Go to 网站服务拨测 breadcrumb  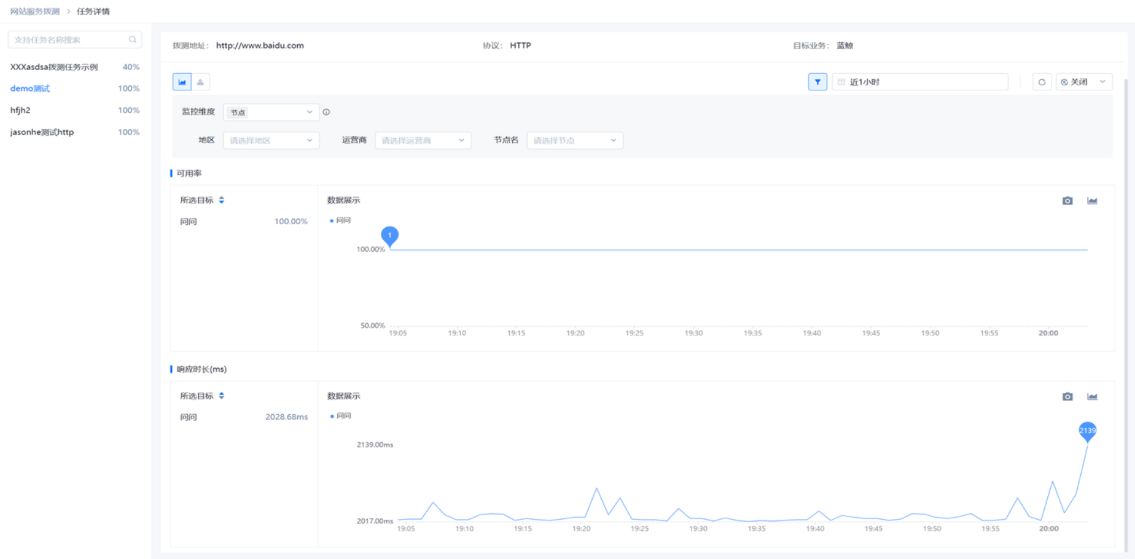[35, 11]
